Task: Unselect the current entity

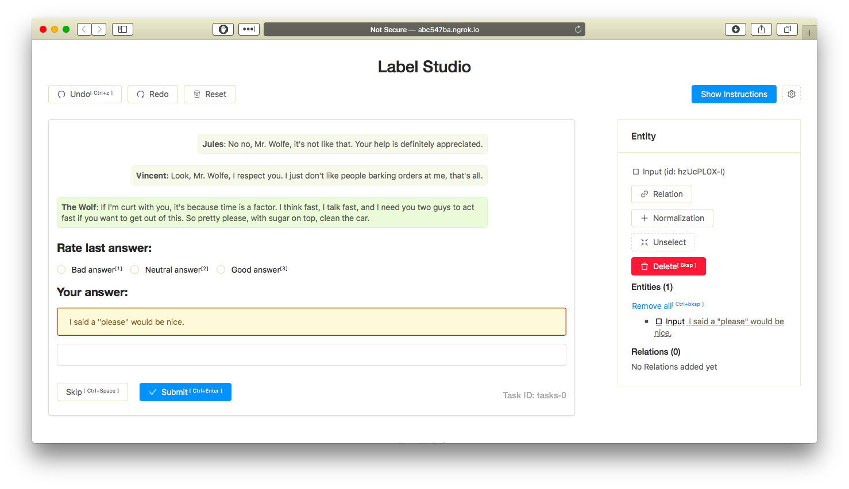Action: 663,242
